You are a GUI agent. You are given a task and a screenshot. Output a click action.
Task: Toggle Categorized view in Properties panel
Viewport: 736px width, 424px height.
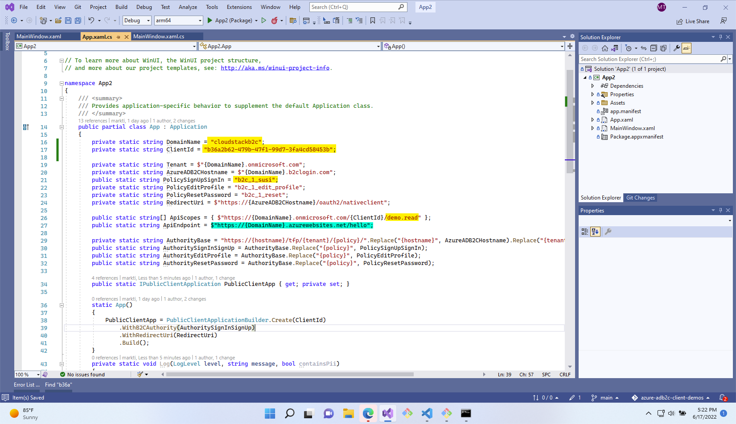point(585,232)
